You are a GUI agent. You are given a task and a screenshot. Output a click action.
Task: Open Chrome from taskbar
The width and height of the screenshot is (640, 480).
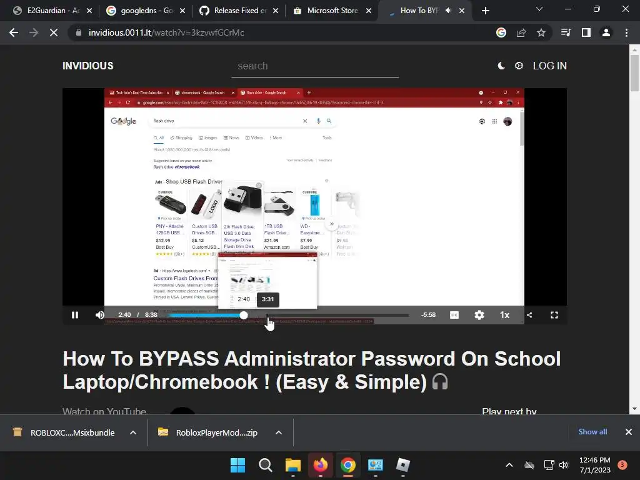(347, 465)
